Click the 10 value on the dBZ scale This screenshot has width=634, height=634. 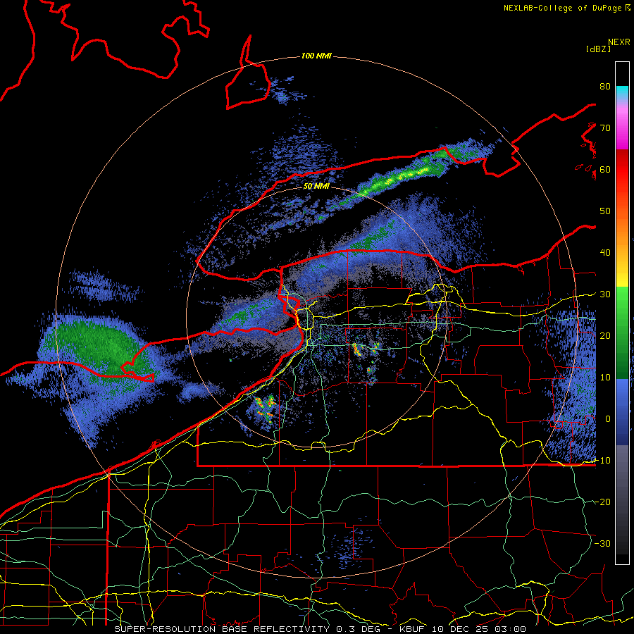(x=605, y=378)
